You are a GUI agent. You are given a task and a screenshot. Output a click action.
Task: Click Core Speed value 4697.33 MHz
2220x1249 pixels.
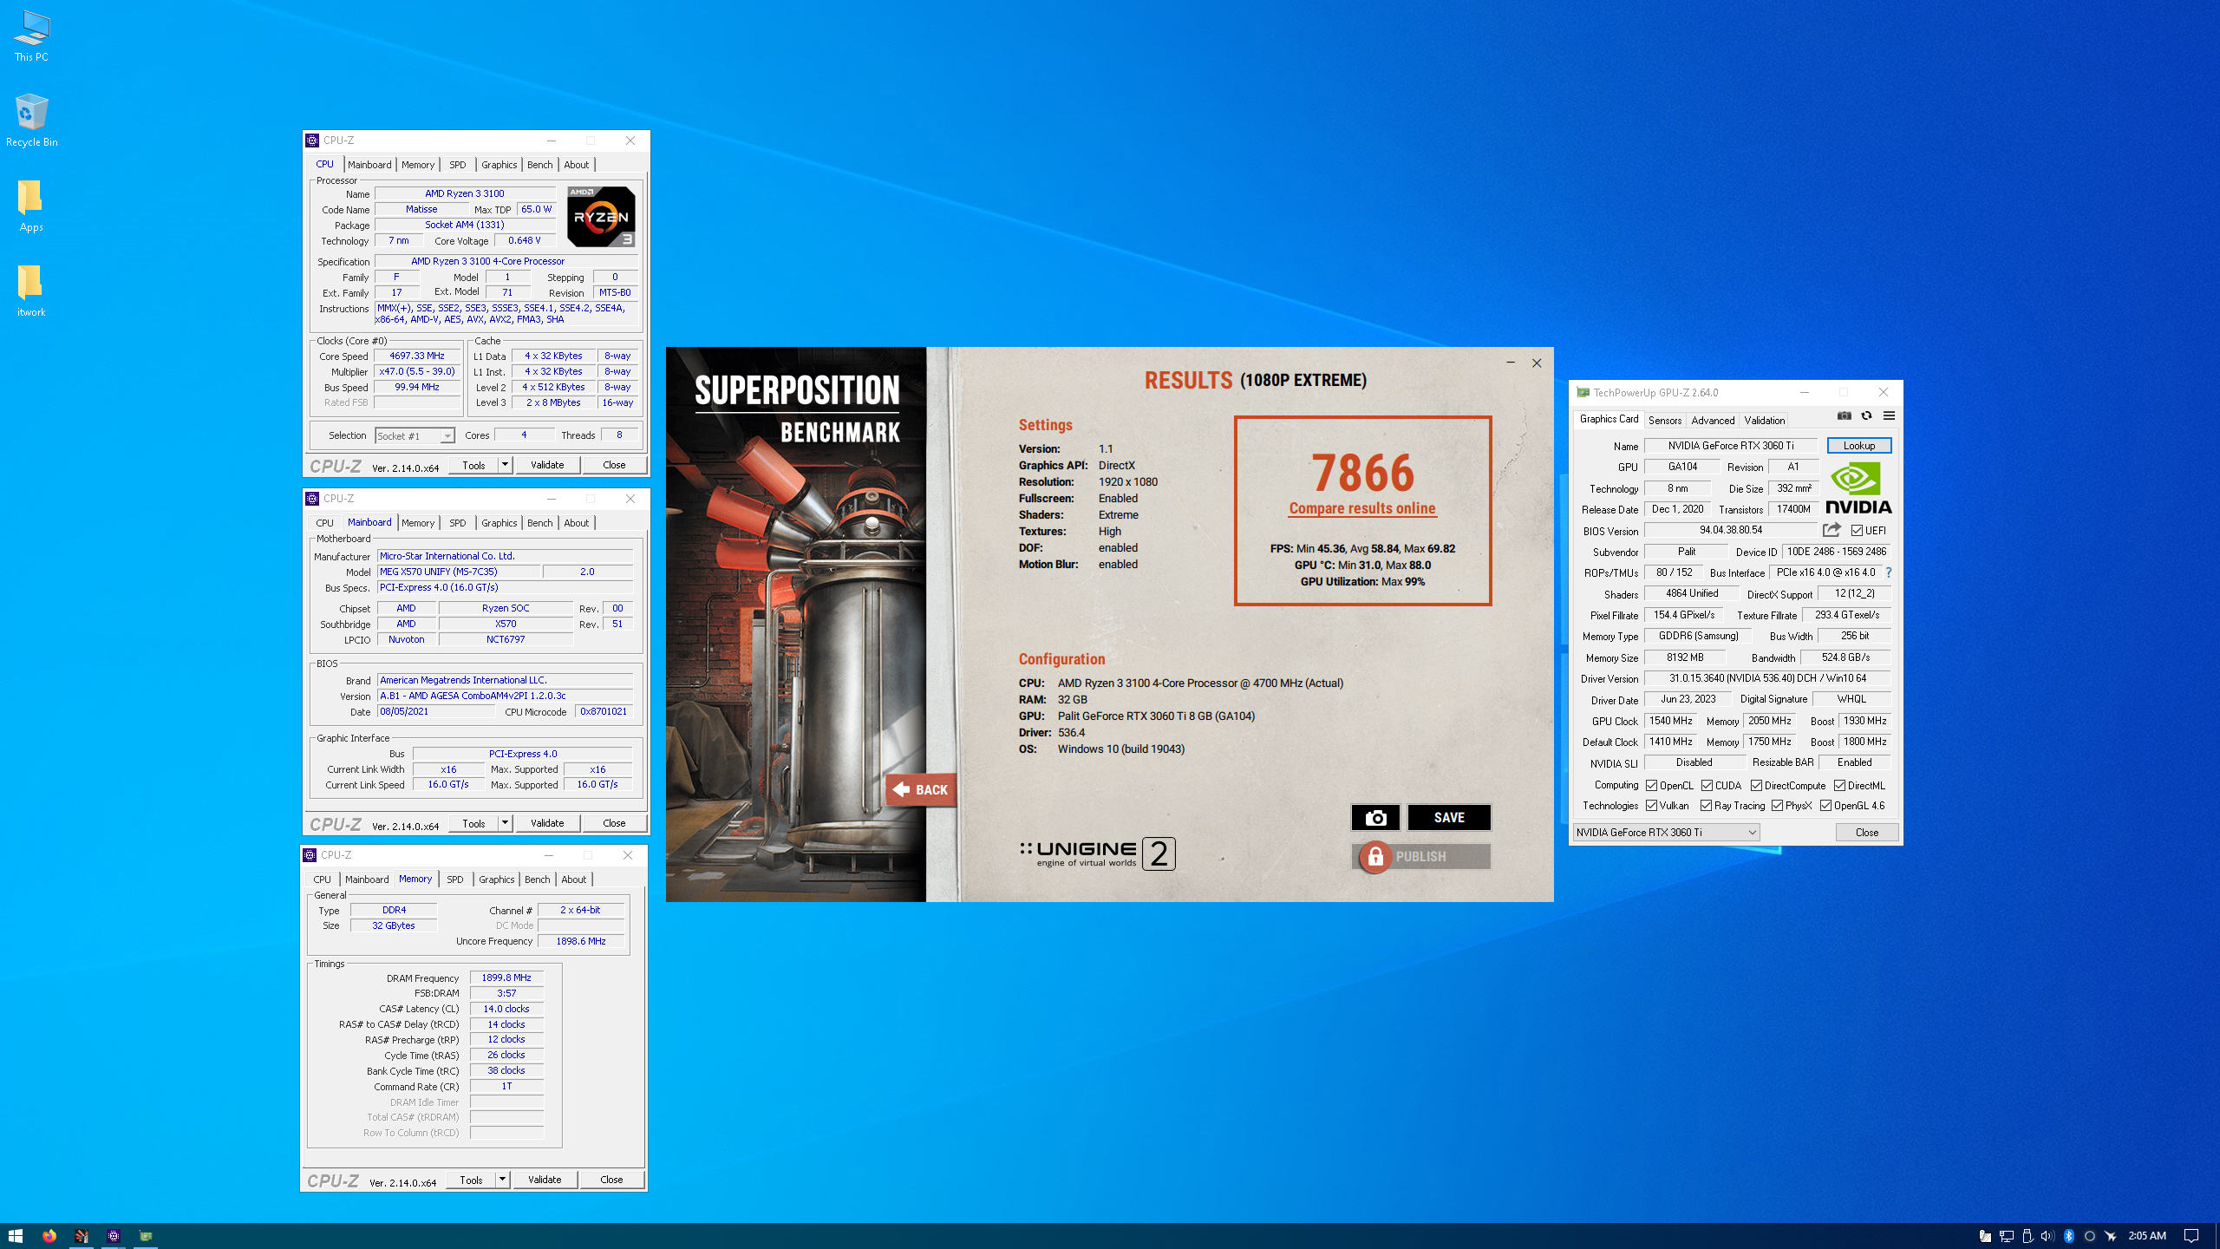[417, 356]
